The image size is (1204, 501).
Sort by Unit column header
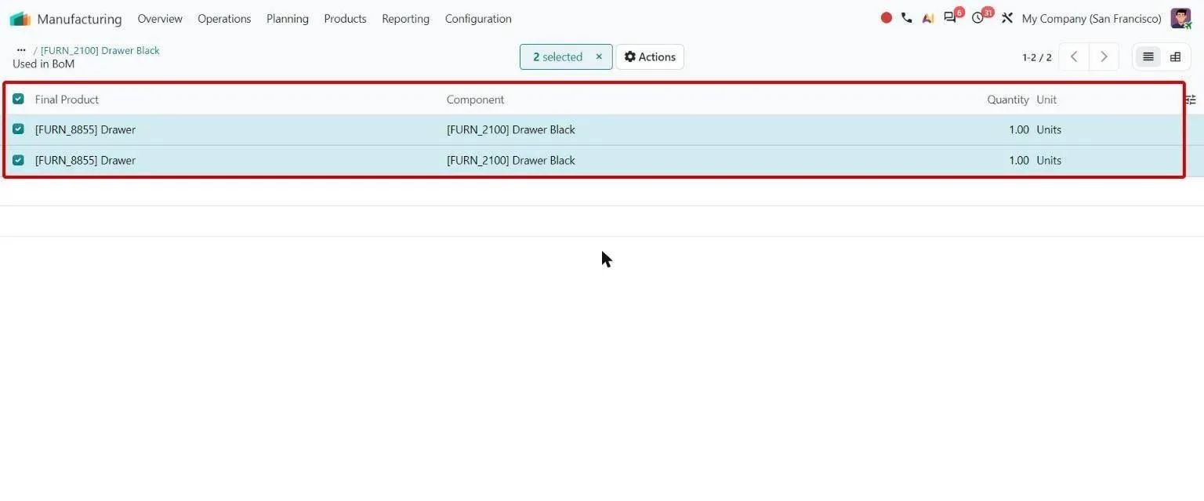coord(1046,100)
